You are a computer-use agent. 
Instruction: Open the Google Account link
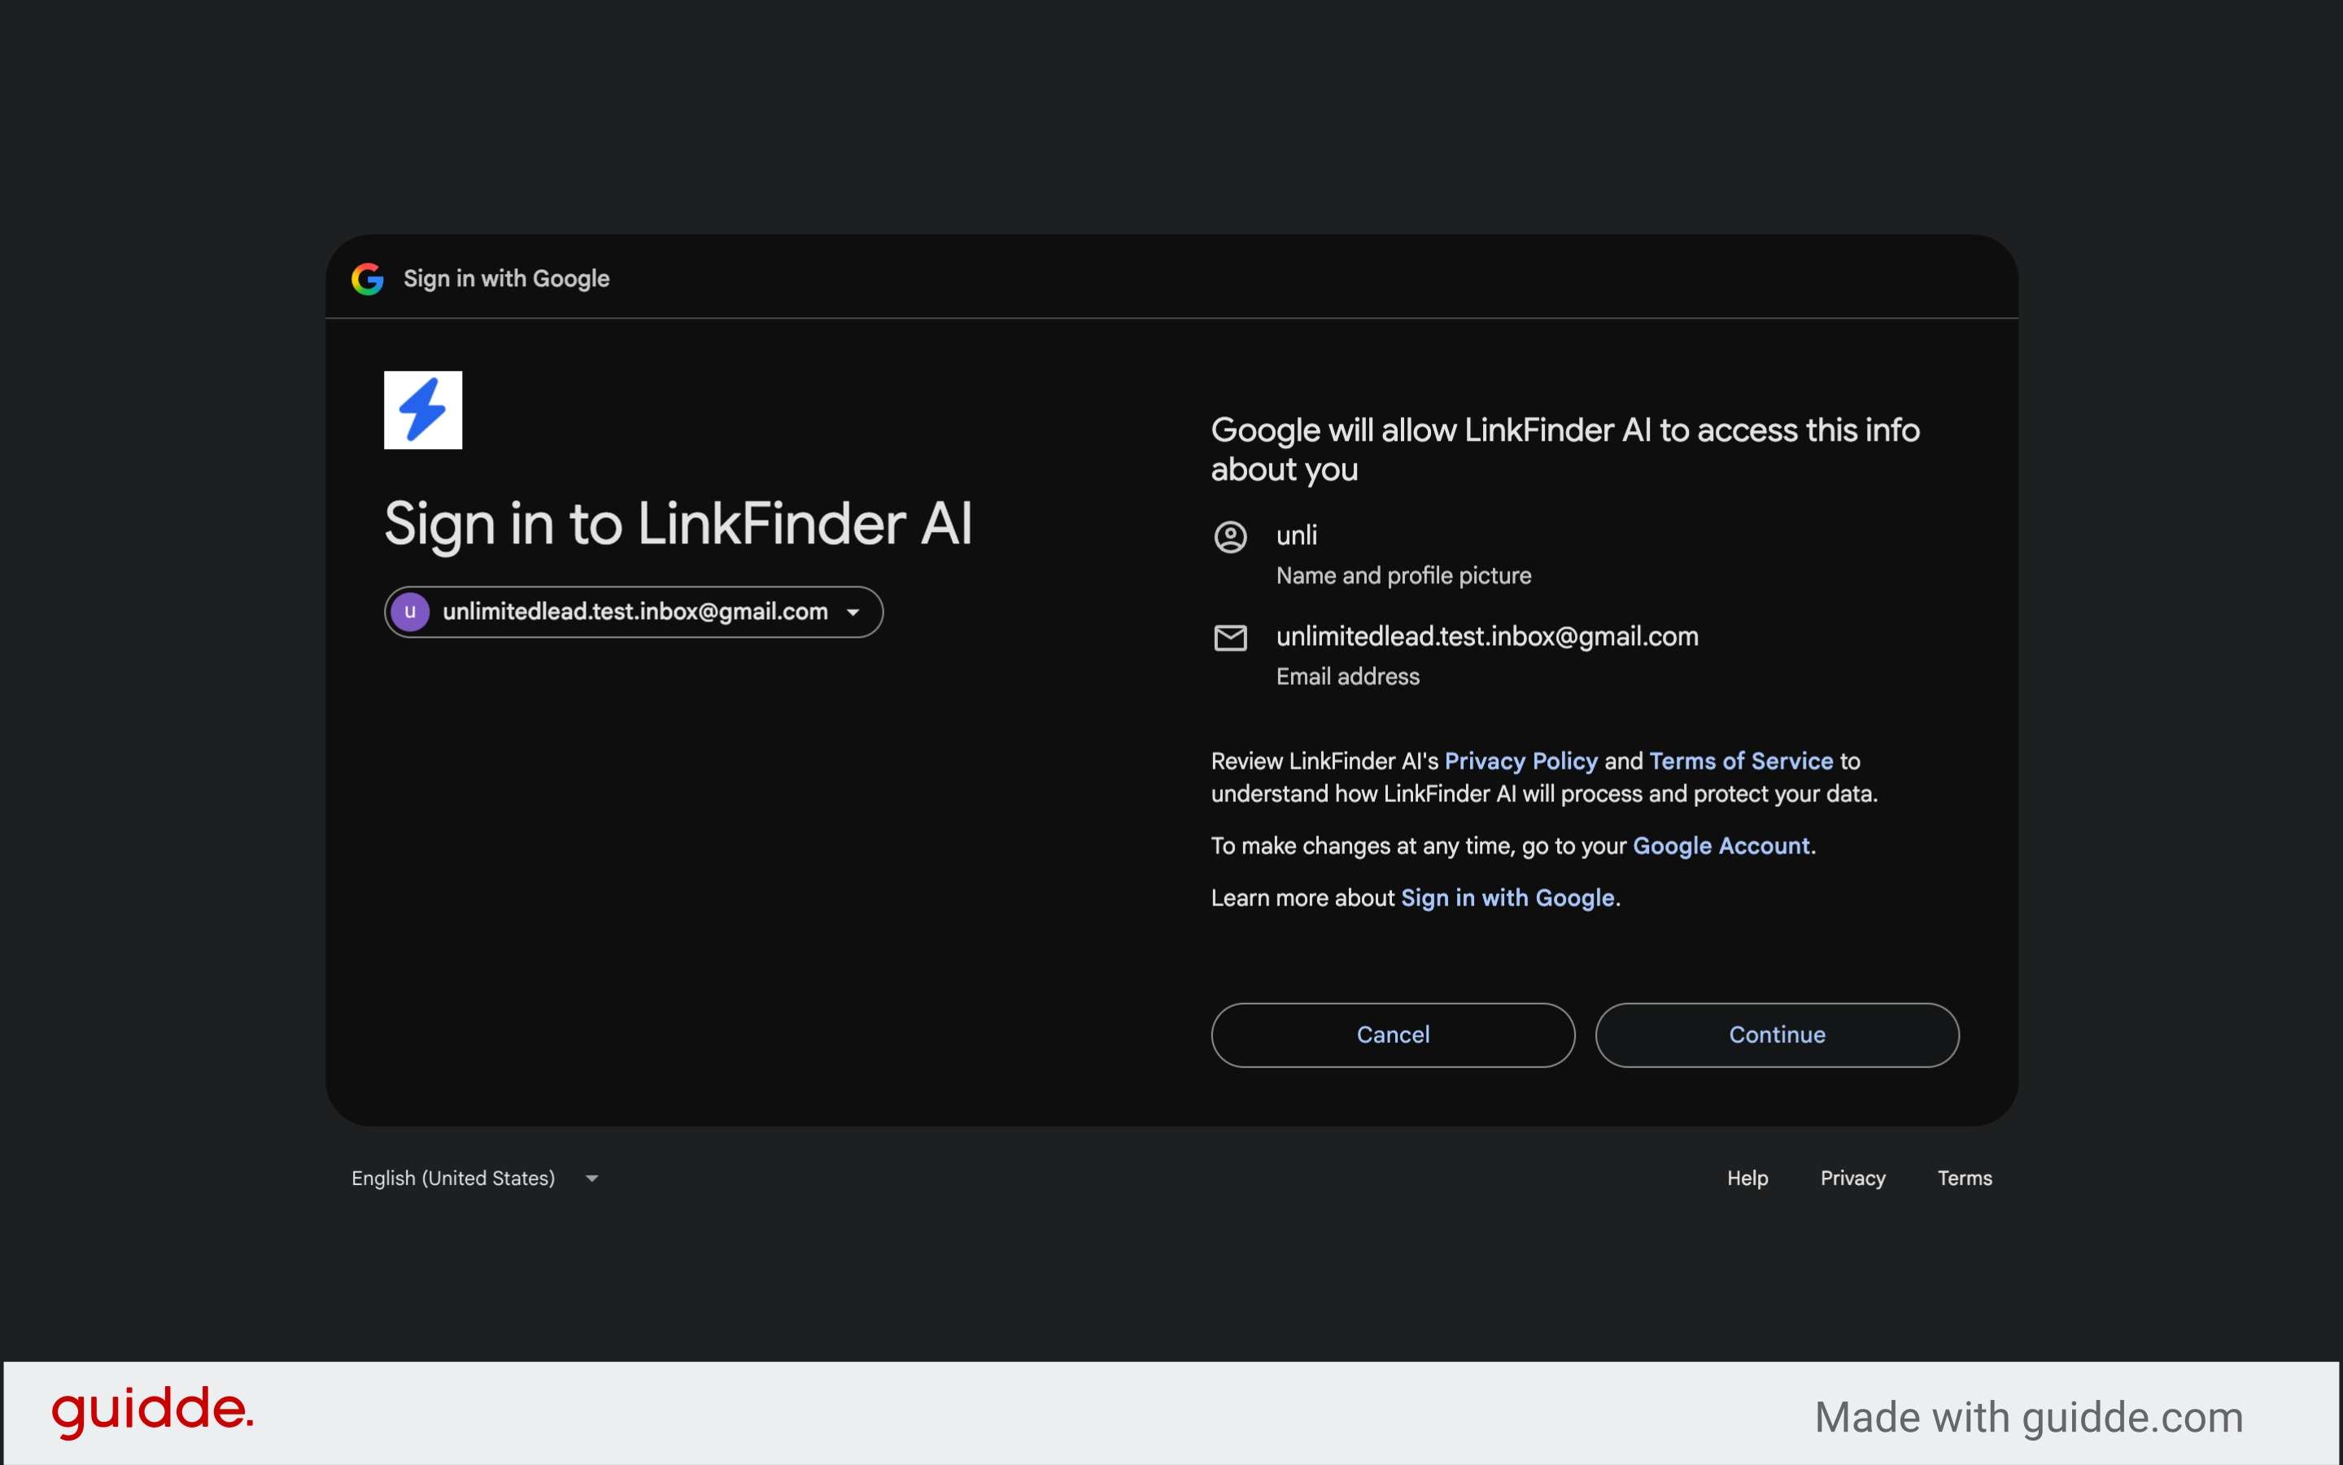click(x=1721, y=846)
